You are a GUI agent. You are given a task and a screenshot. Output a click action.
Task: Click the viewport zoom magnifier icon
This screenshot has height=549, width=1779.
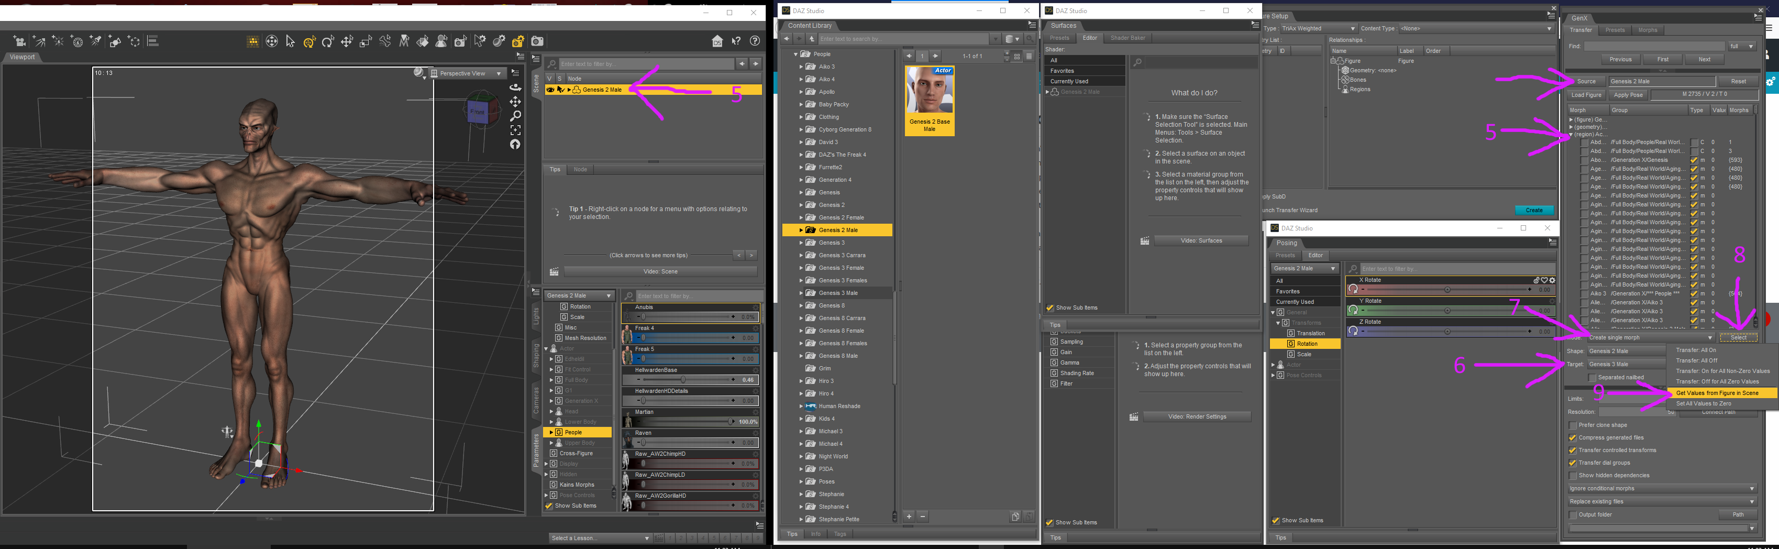click(x=515, y=116)
